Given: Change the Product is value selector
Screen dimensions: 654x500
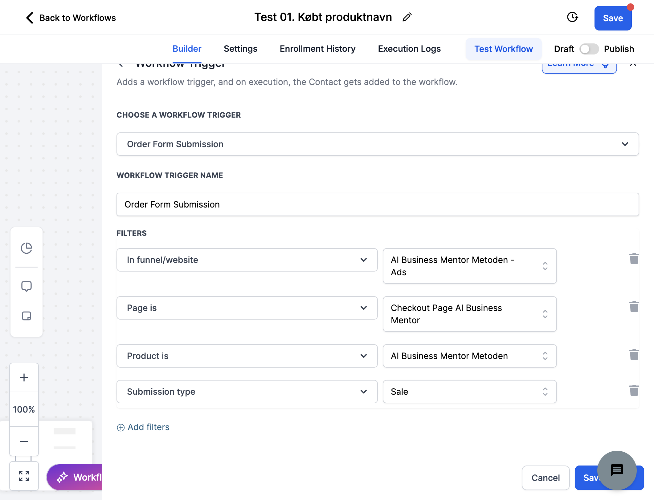Looking at the screenshot, I should 470,356.
